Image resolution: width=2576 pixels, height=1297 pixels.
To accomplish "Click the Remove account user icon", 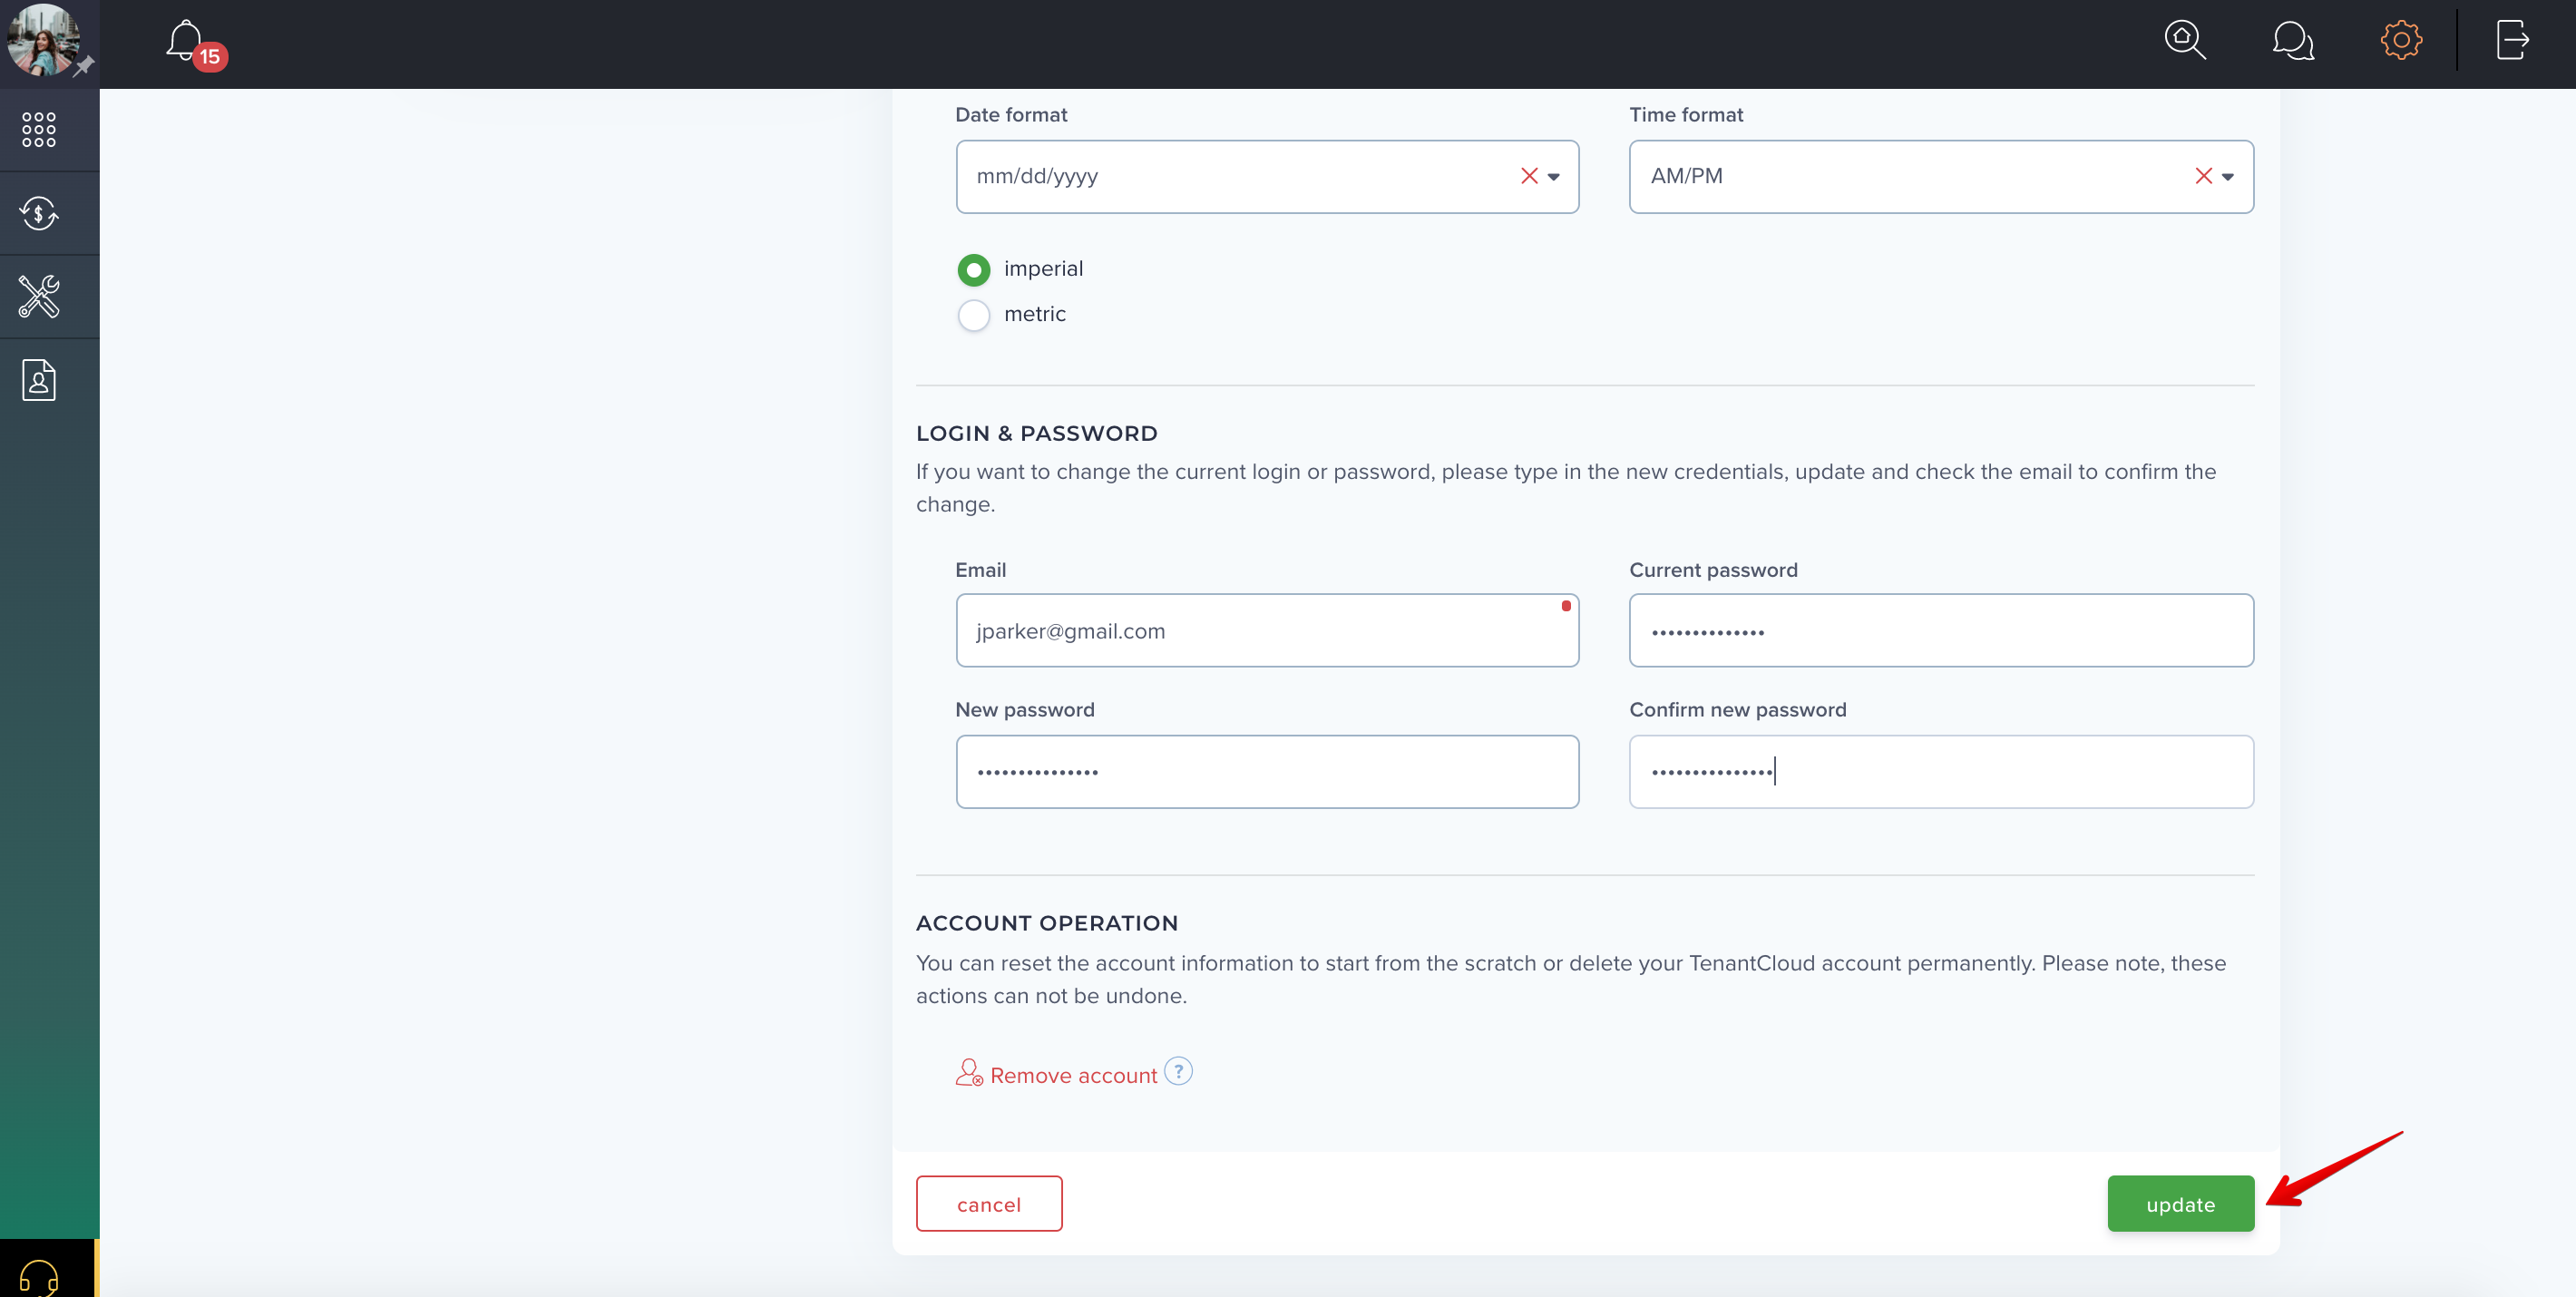I will click(969, 1073).
